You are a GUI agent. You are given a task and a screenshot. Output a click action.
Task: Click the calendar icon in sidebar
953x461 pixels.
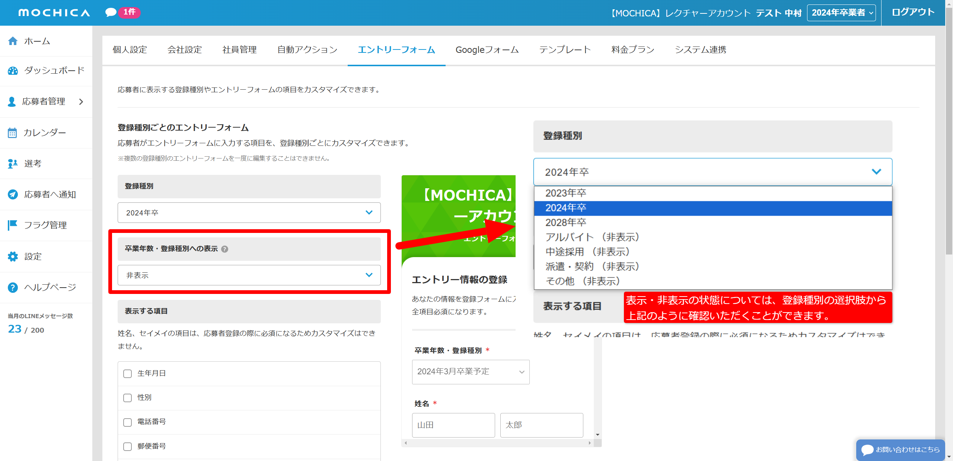(x=12, y=133)
